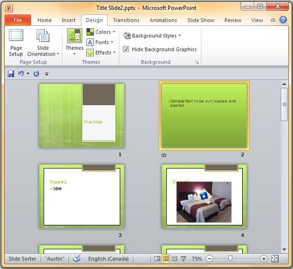
Task: Click the Themes thumbnail icon
Action: [x=75, y=36]
